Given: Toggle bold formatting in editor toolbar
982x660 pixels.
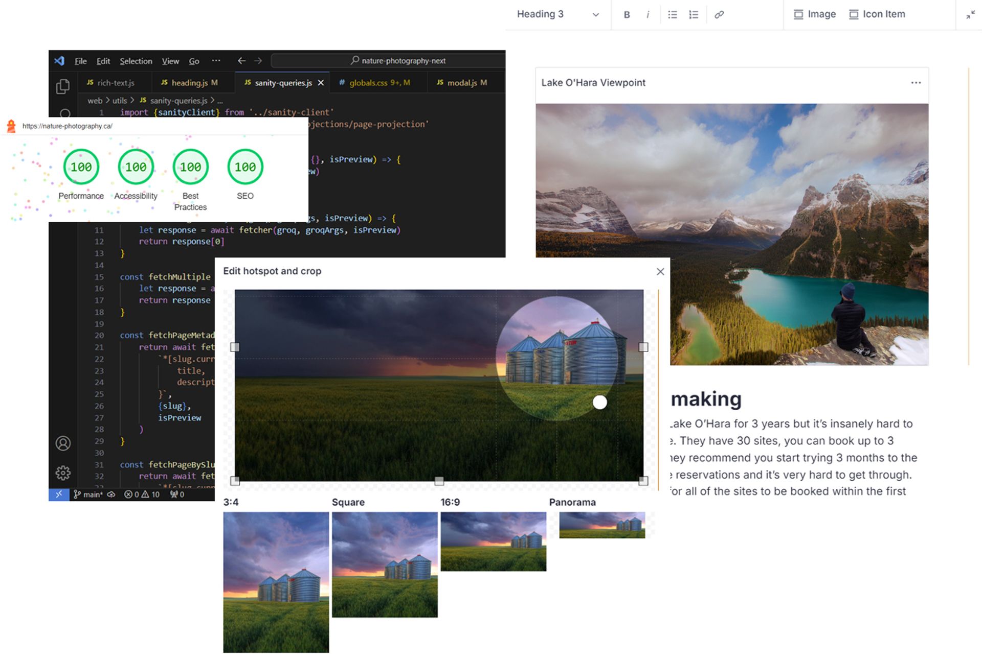Looking at the screenshot, I should (x=627, y=15).
